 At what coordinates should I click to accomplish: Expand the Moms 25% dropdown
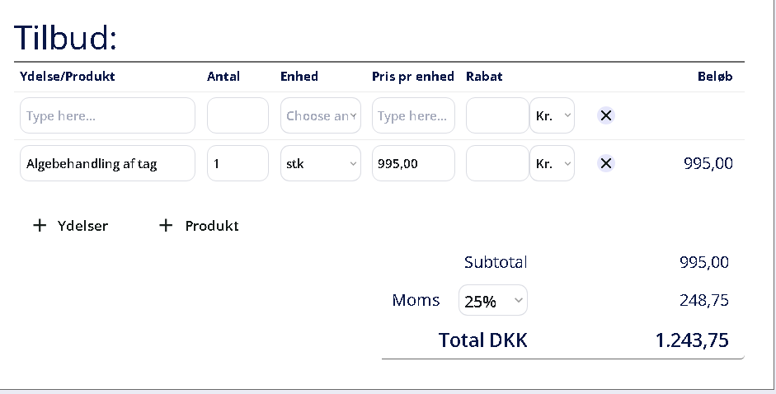click(x=493, y=301)
